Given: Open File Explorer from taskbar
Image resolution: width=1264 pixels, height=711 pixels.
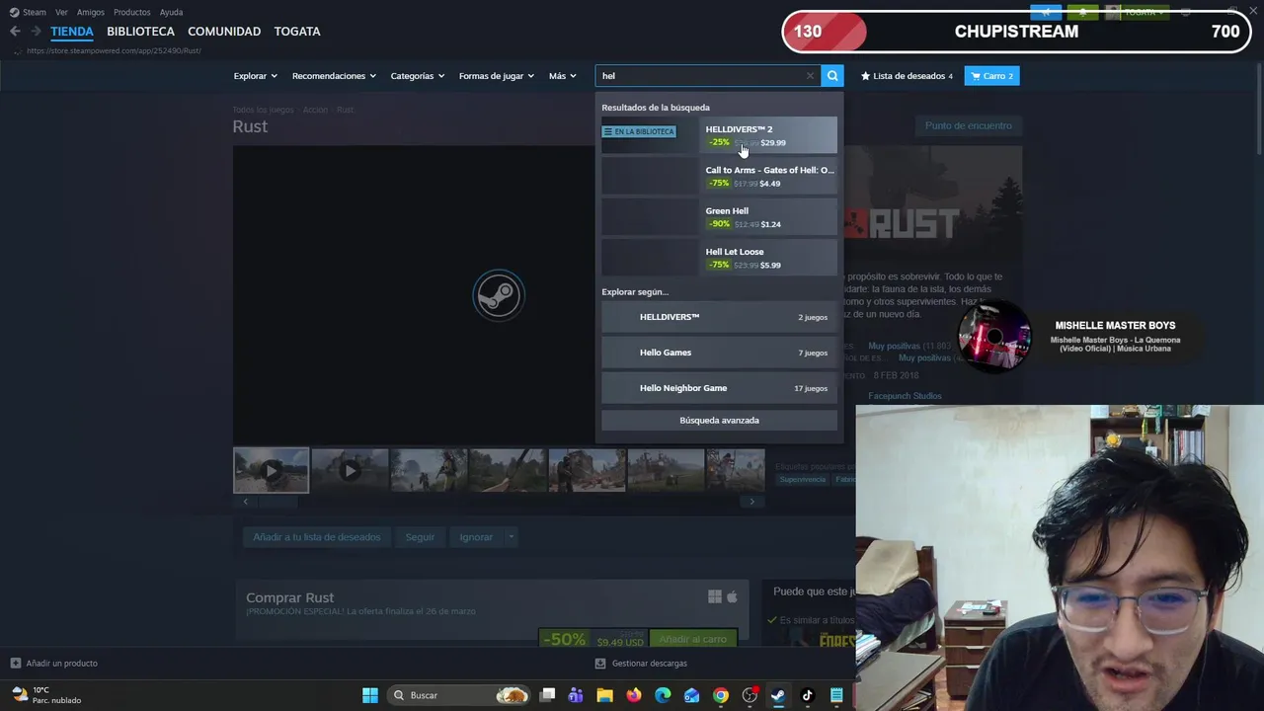Looking at the screenshot, I should point(604,695).
